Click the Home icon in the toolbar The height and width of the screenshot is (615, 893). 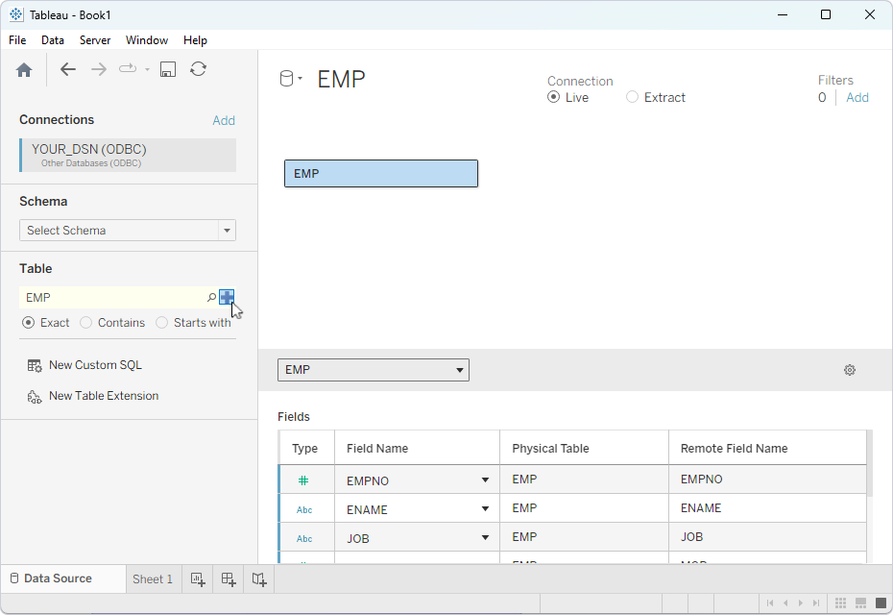tap(23, 69)
